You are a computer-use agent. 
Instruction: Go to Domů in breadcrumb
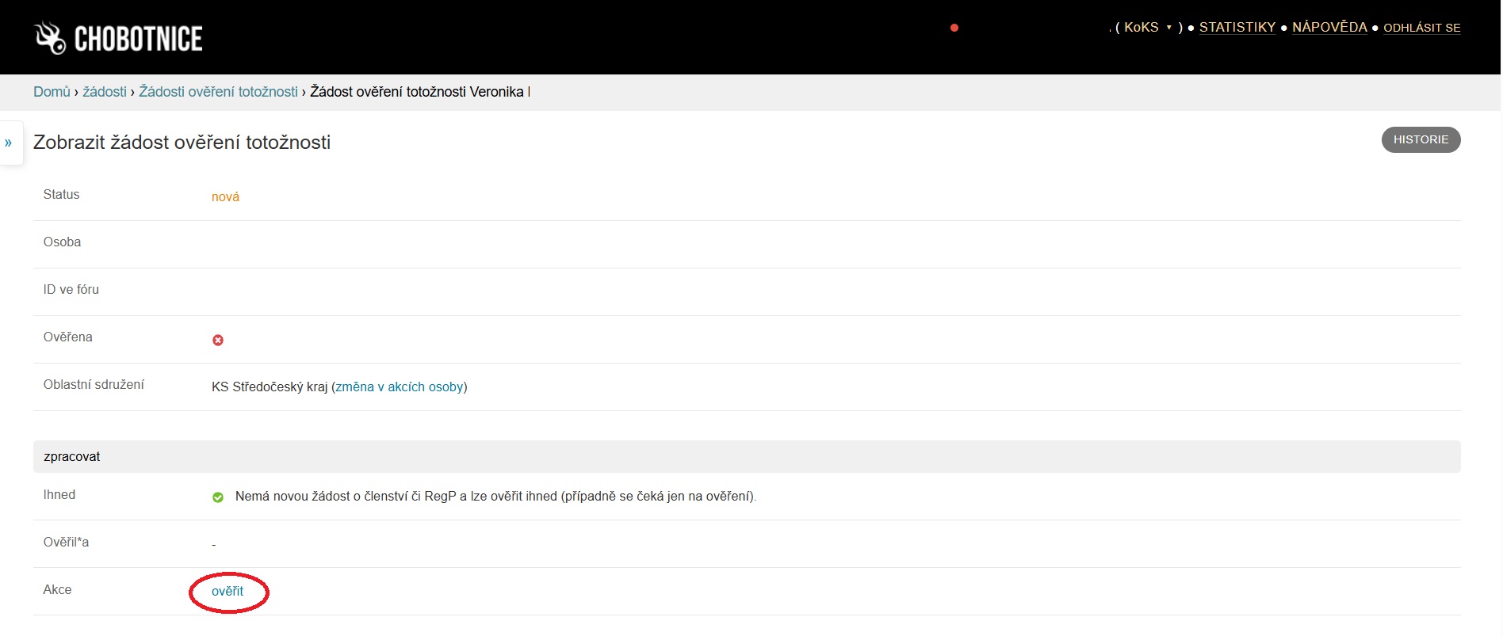52,92
